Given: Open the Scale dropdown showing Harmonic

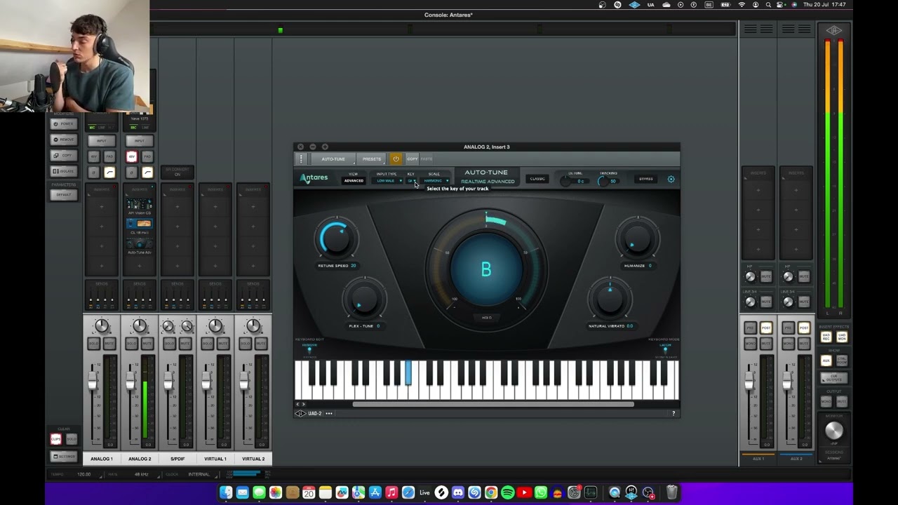Looking at the screenshot, I should (436, 181).
